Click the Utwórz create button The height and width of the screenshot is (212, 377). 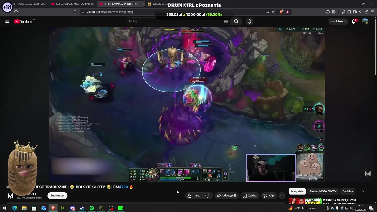(x=338, y=21)
